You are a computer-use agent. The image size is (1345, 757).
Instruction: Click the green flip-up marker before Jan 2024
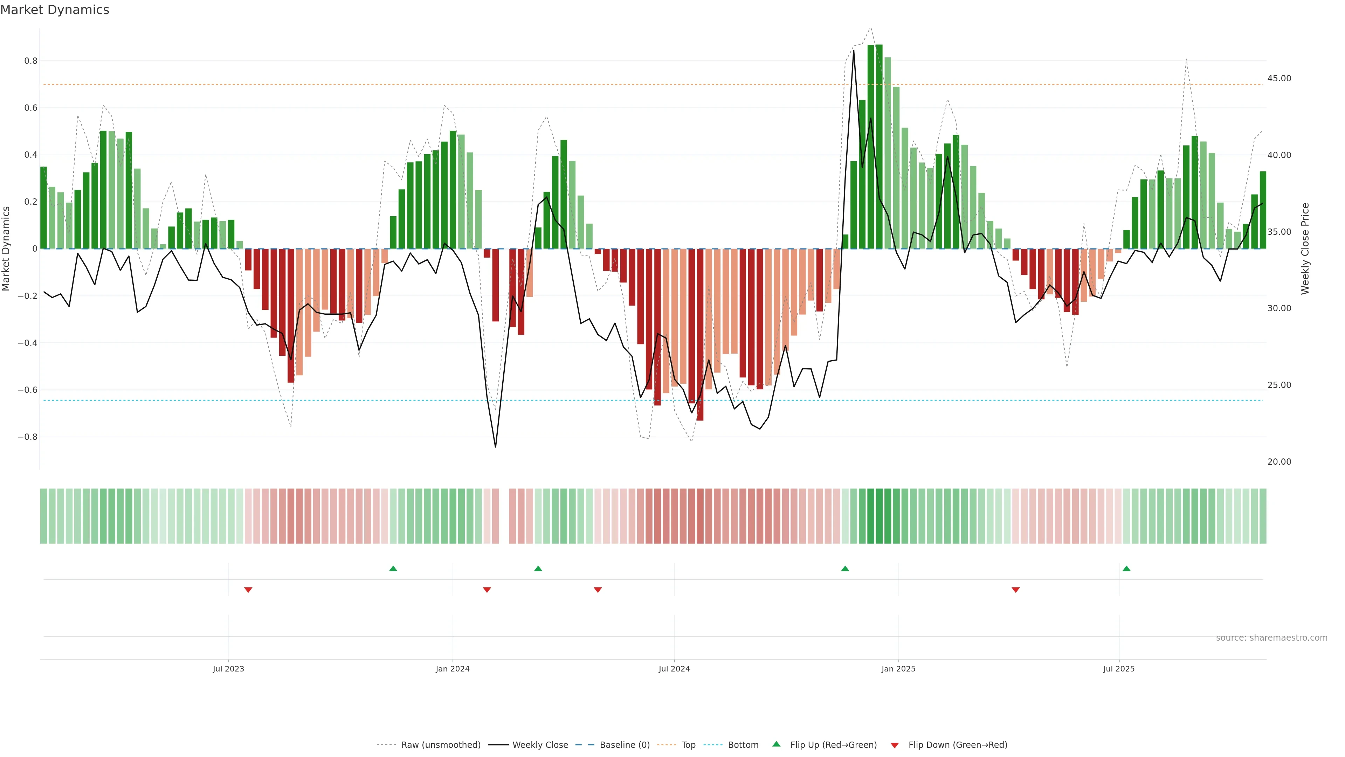tap(393, 568)
